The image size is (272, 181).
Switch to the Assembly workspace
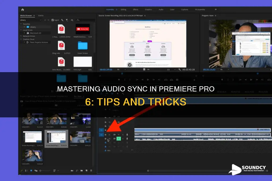click(110, 10)
